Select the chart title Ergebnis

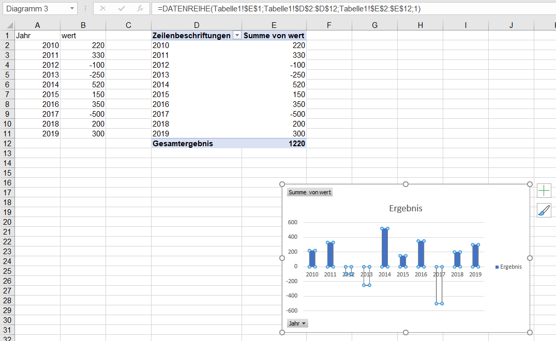tap(405, 208)
